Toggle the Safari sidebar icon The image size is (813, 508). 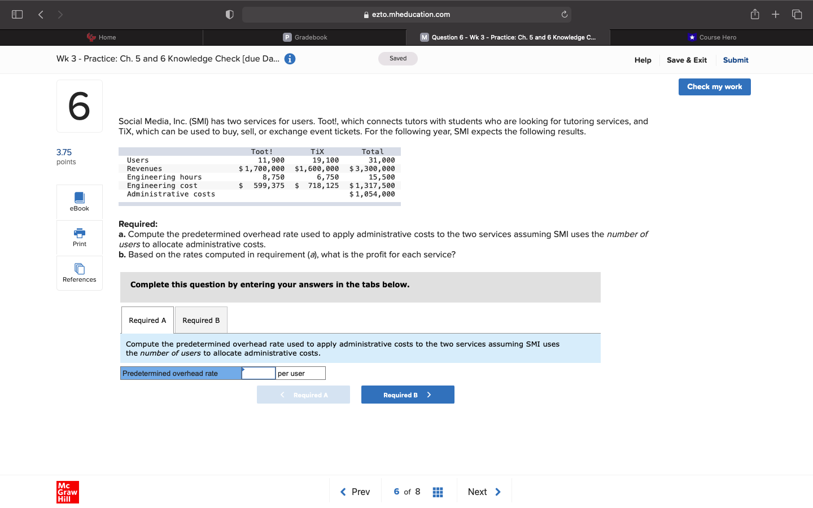tap(18, 15)
